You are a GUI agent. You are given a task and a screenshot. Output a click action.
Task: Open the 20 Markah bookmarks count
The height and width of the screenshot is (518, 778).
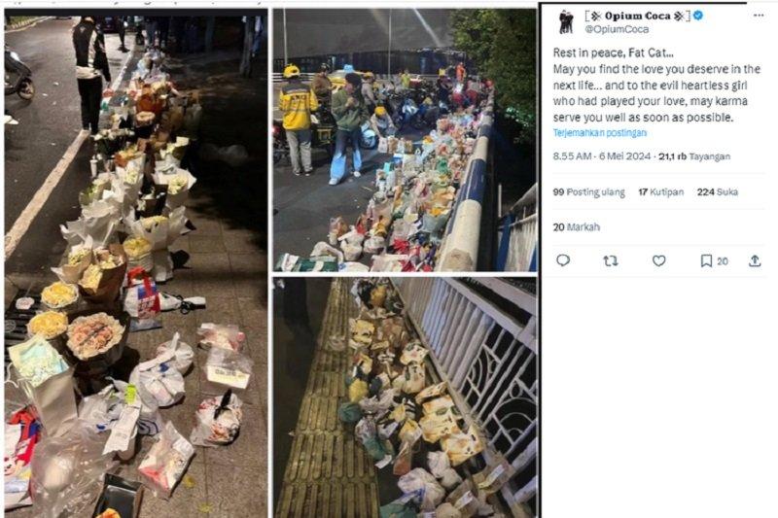[577, 227]
